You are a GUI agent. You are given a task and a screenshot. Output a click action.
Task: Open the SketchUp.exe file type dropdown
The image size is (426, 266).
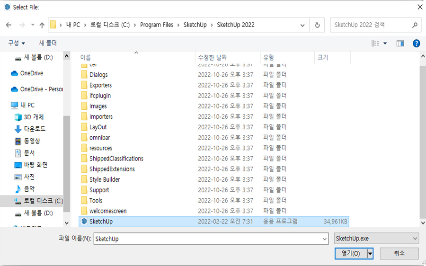tap(376, 239)
